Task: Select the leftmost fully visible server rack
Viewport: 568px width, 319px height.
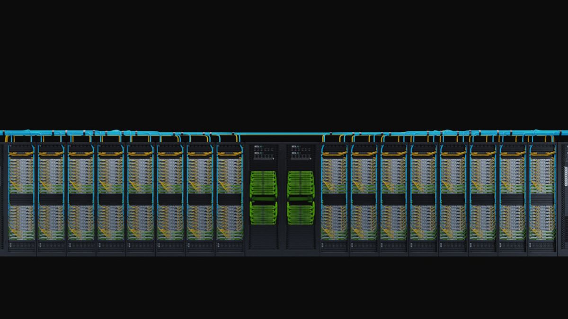Action: 22,198
